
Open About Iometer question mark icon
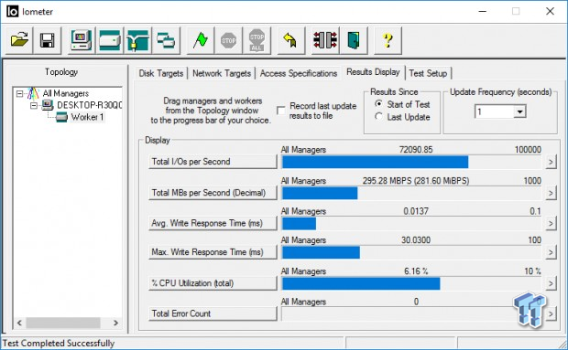click(388, 40)
